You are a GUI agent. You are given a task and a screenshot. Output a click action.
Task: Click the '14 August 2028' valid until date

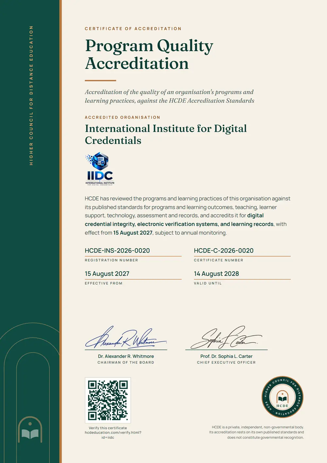click(x=216, y=274)
